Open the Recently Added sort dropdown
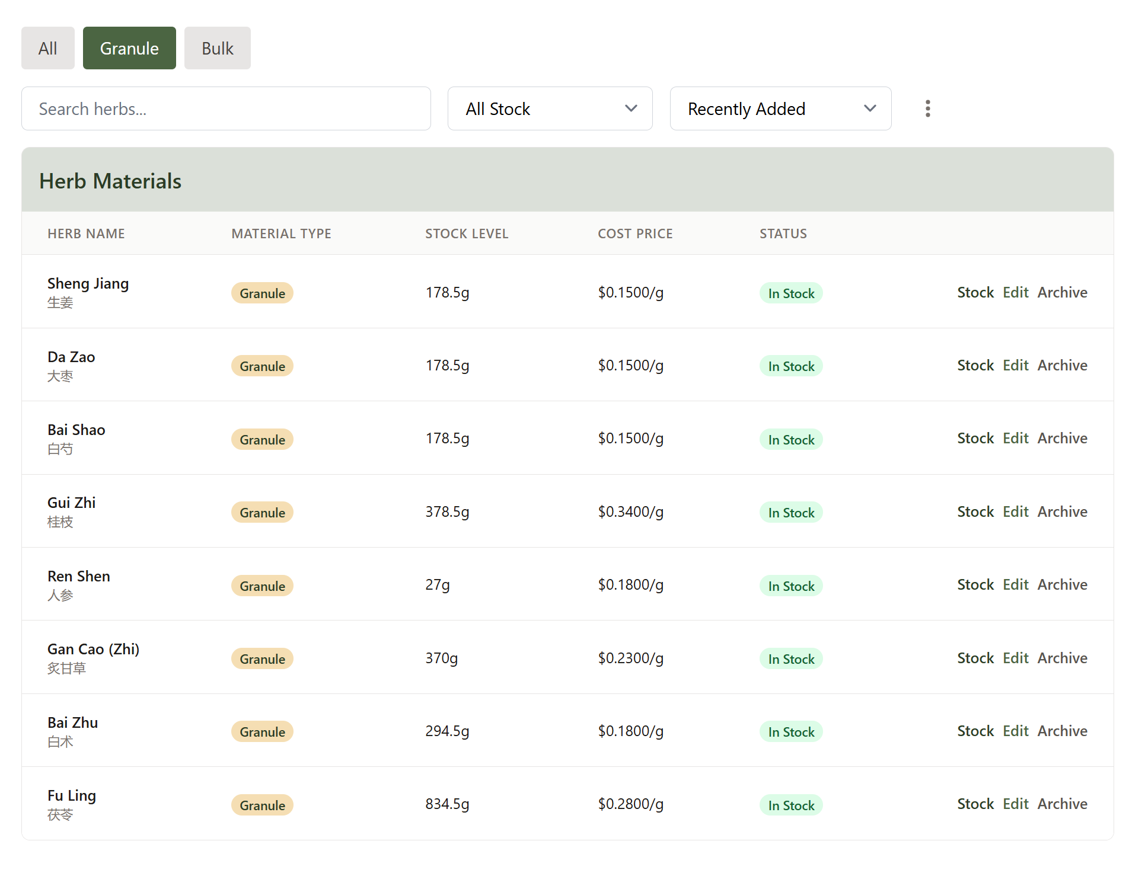 point(780,108)
